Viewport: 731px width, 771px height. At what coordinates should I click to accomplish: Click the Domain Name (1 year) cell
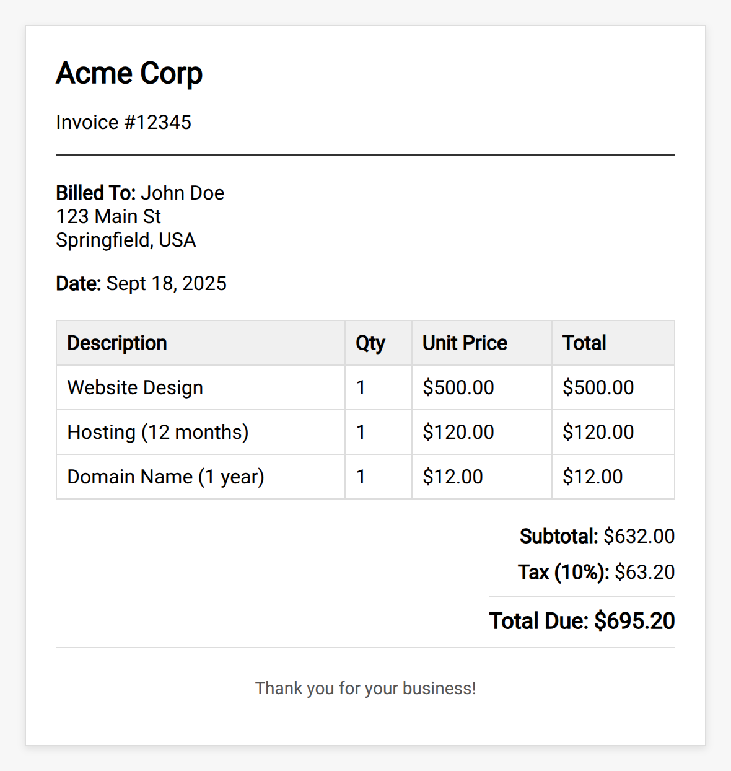pos(165,477)
